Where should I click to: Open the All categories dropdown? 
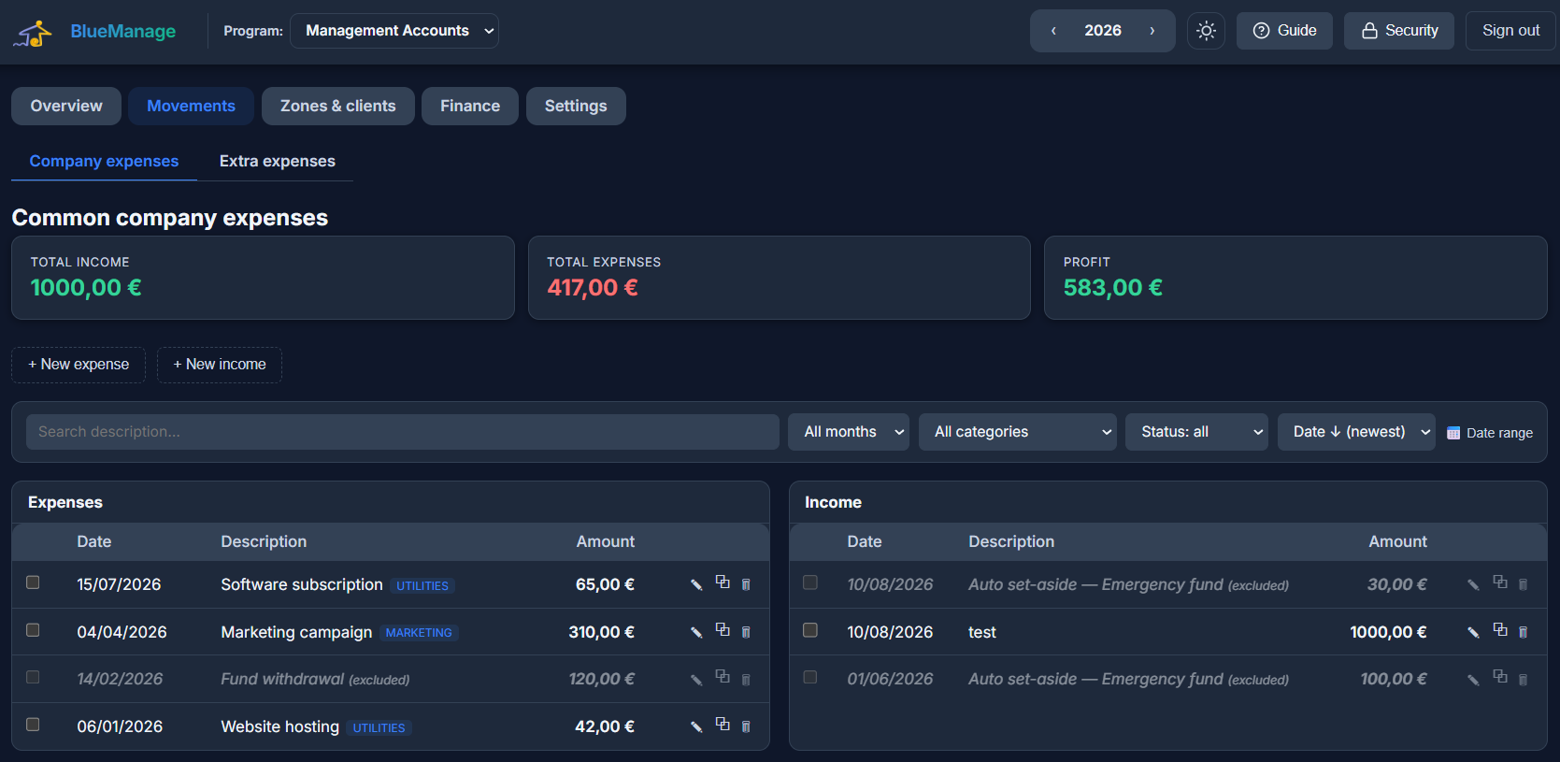click(1018, 432)
